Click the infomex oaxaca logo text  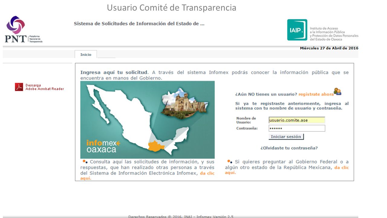[x=103, y=146]
